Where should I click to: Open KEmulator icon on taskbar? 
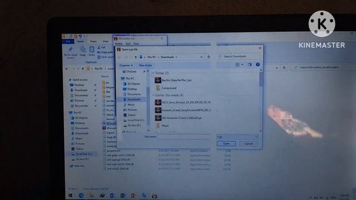pyautogui.click(x=155, y=196)
